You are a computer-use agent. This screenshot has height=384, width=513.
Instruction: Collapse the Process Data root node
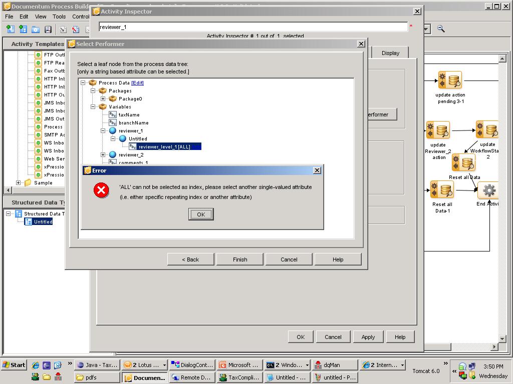click(x=83, y=83)
